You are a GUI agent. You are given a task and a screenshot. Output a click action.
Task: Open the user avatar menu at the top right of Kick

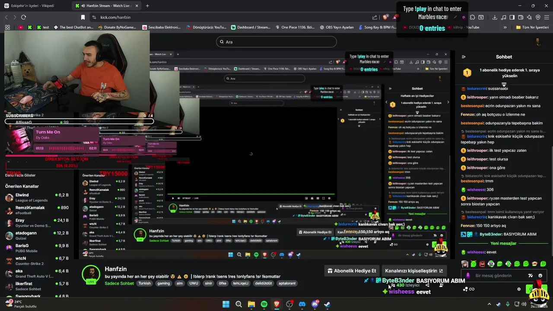[x=538, y=42]
